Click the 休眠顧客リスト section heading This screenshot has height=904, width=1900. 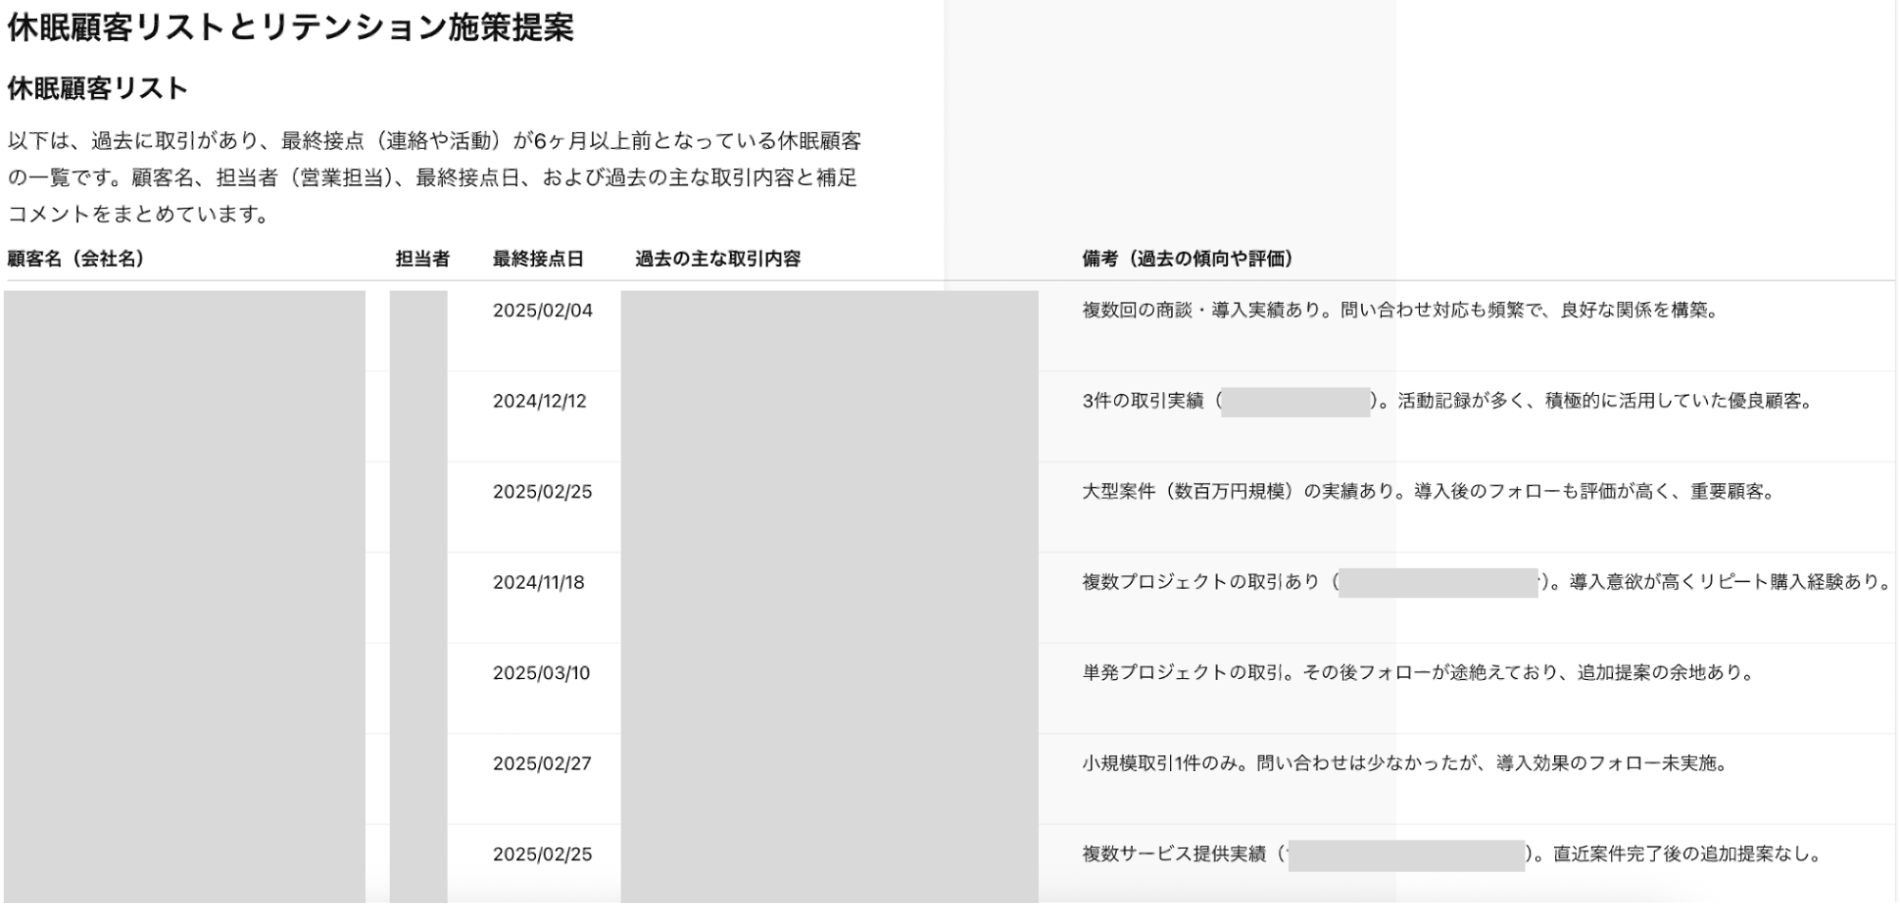(98, 88)
